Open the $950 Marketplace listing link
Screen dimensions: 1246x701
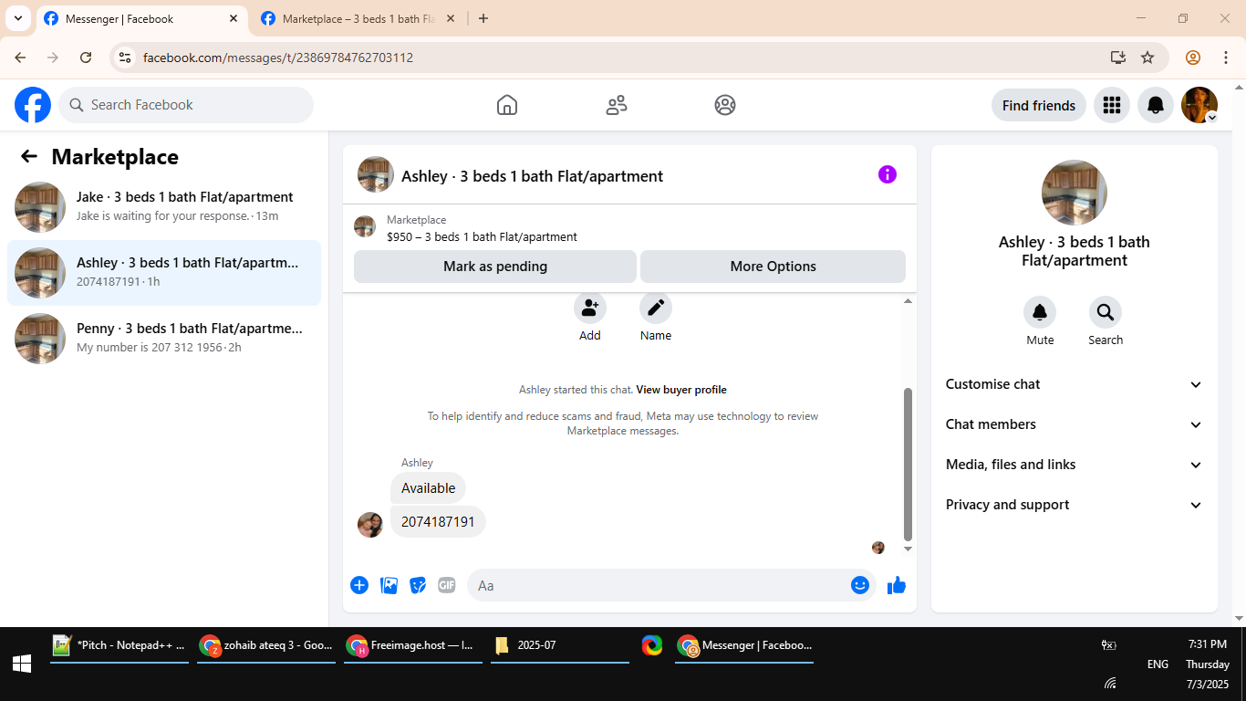coord(482,236)
